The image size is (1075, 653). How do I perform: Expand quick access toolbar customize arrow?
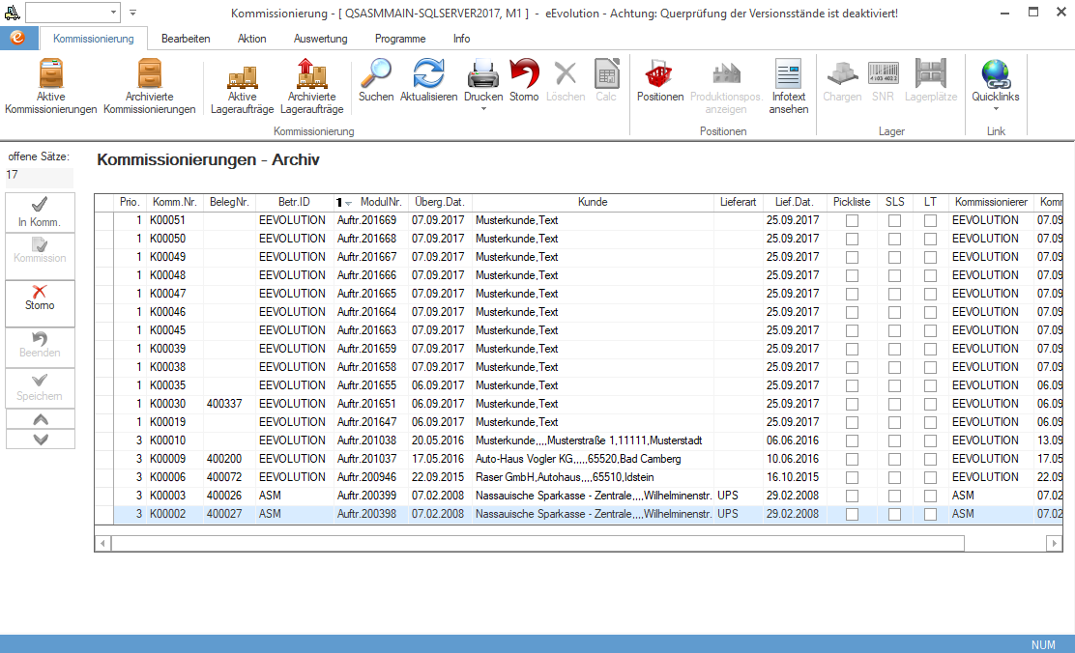(133, 13)
